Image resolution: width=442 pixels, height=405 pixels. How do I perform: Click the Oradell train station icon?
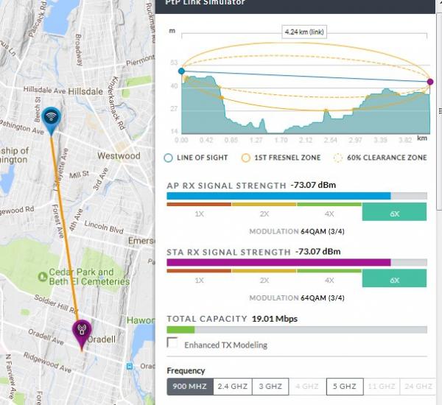point(130,366)
